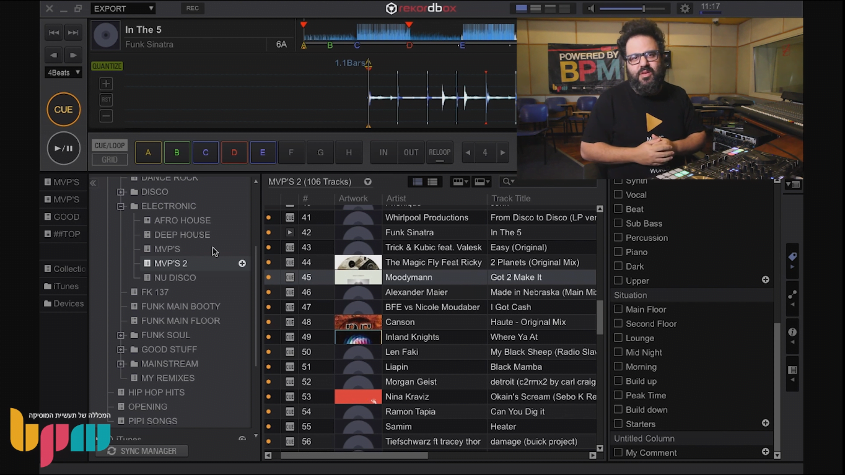
Task: Click plus icon beside MVP'S 2 playlist
Action: point(242,263)
